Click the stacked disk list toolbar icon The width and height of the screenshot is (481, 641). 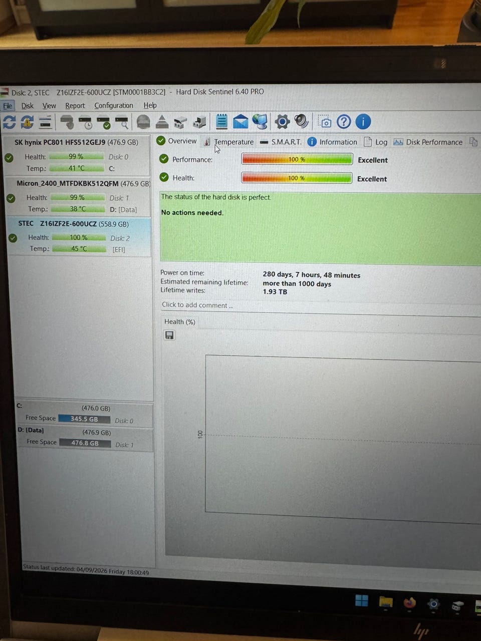(46, 122)
